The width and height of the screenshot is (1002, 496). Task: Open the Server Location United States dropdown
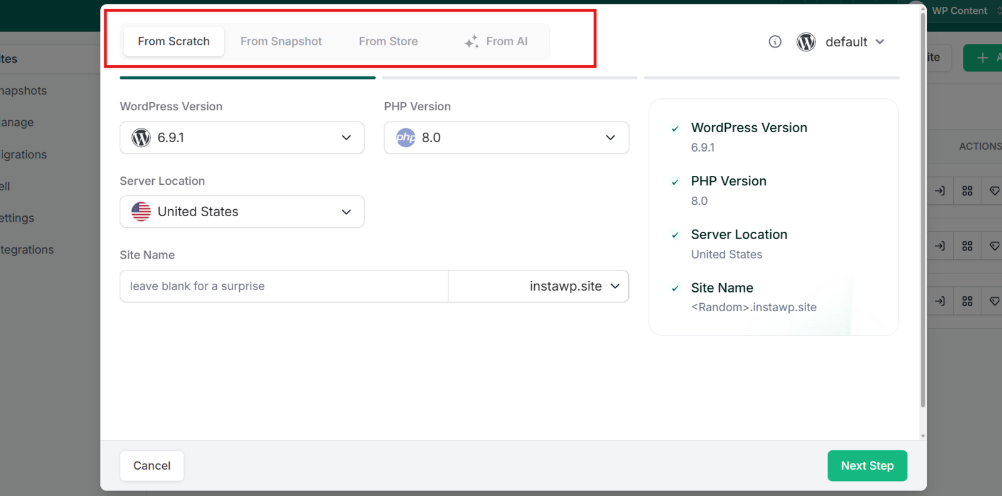tap(242, 212)
